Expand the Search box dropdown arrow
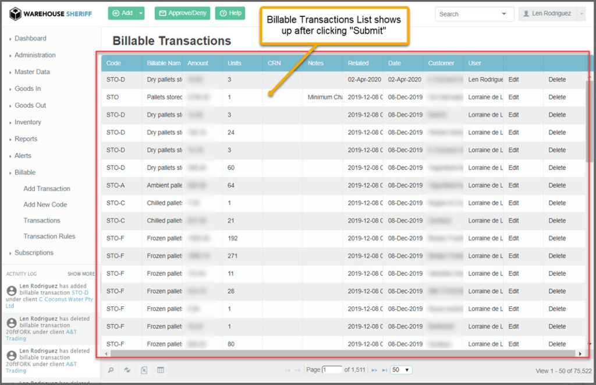 coord(503,14)
